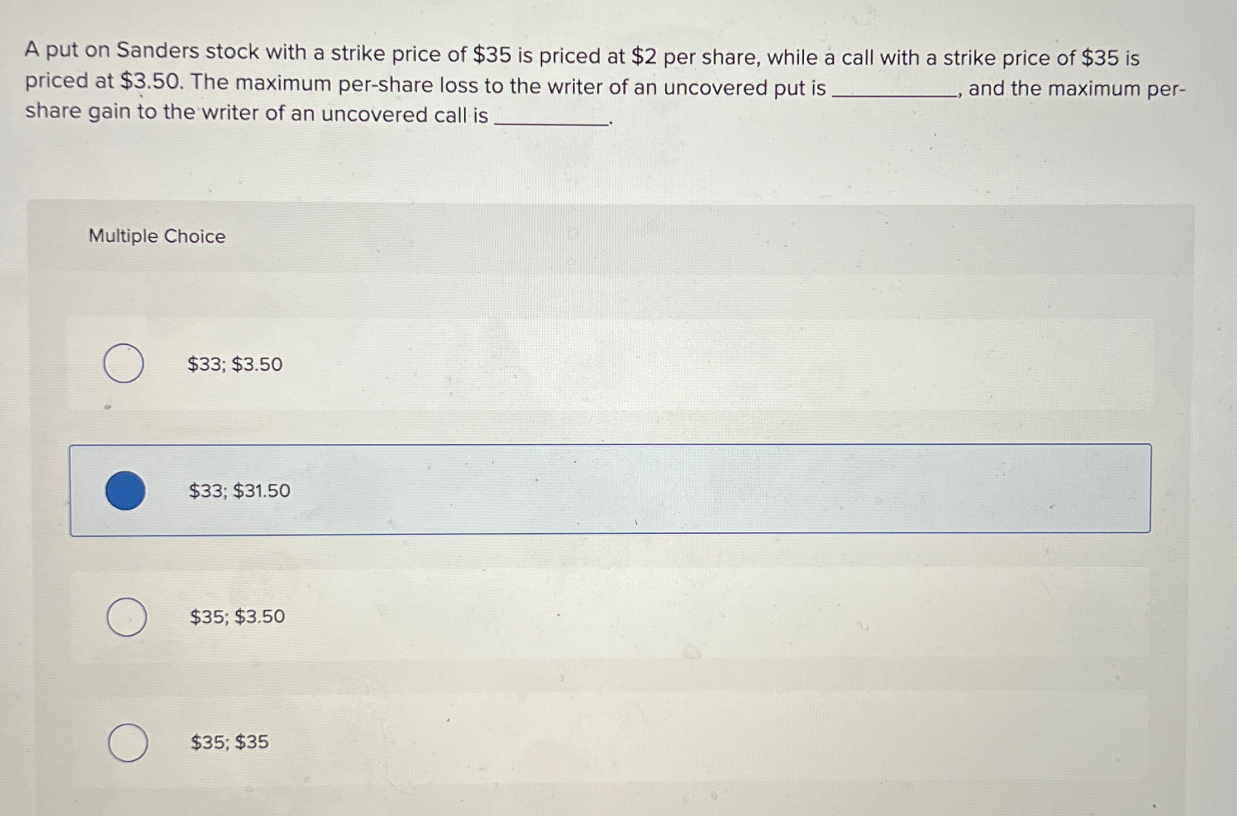Screen dimensions: 1237x816
Task: Click the $33; $31.50 option text label
Action: (239, 491)
